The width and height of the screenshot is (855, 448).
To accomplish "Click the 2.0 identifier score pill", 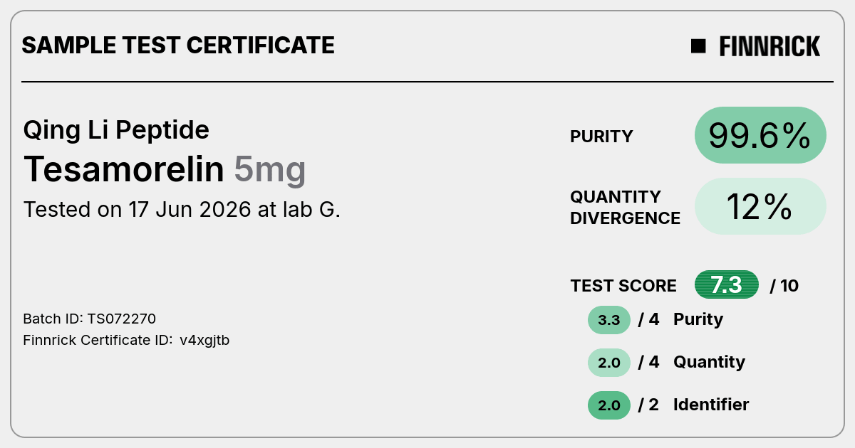I will click(x=609, y=405).
